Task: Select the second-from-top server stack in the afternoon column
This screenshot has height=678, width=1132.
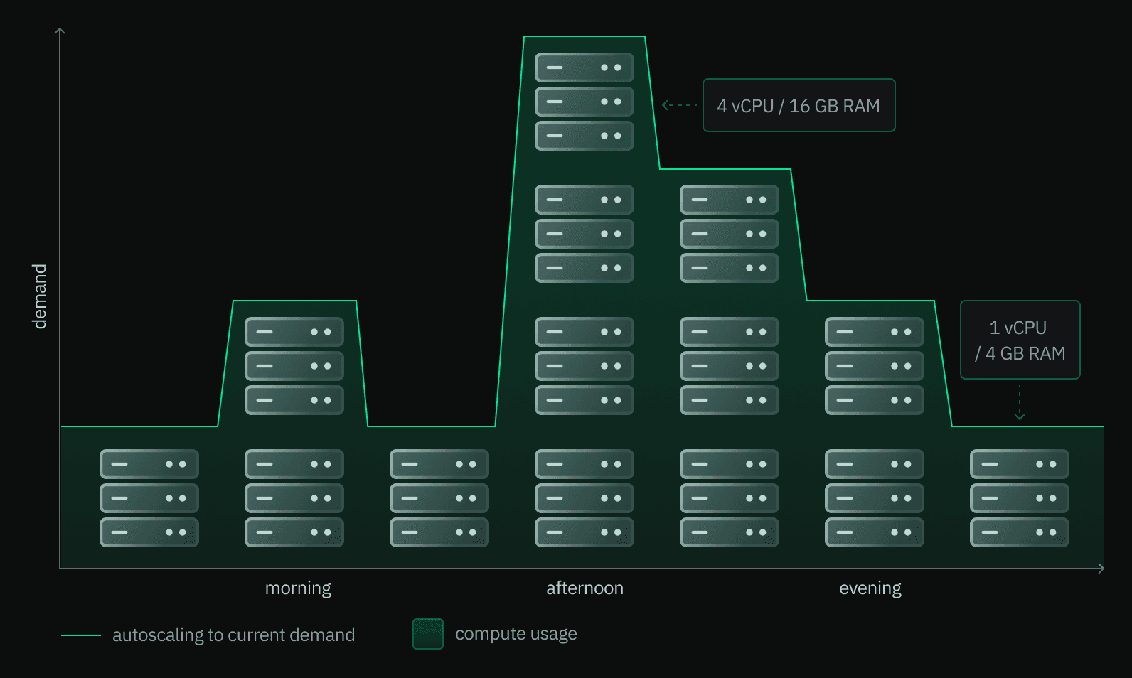Action: pos(584,234)
